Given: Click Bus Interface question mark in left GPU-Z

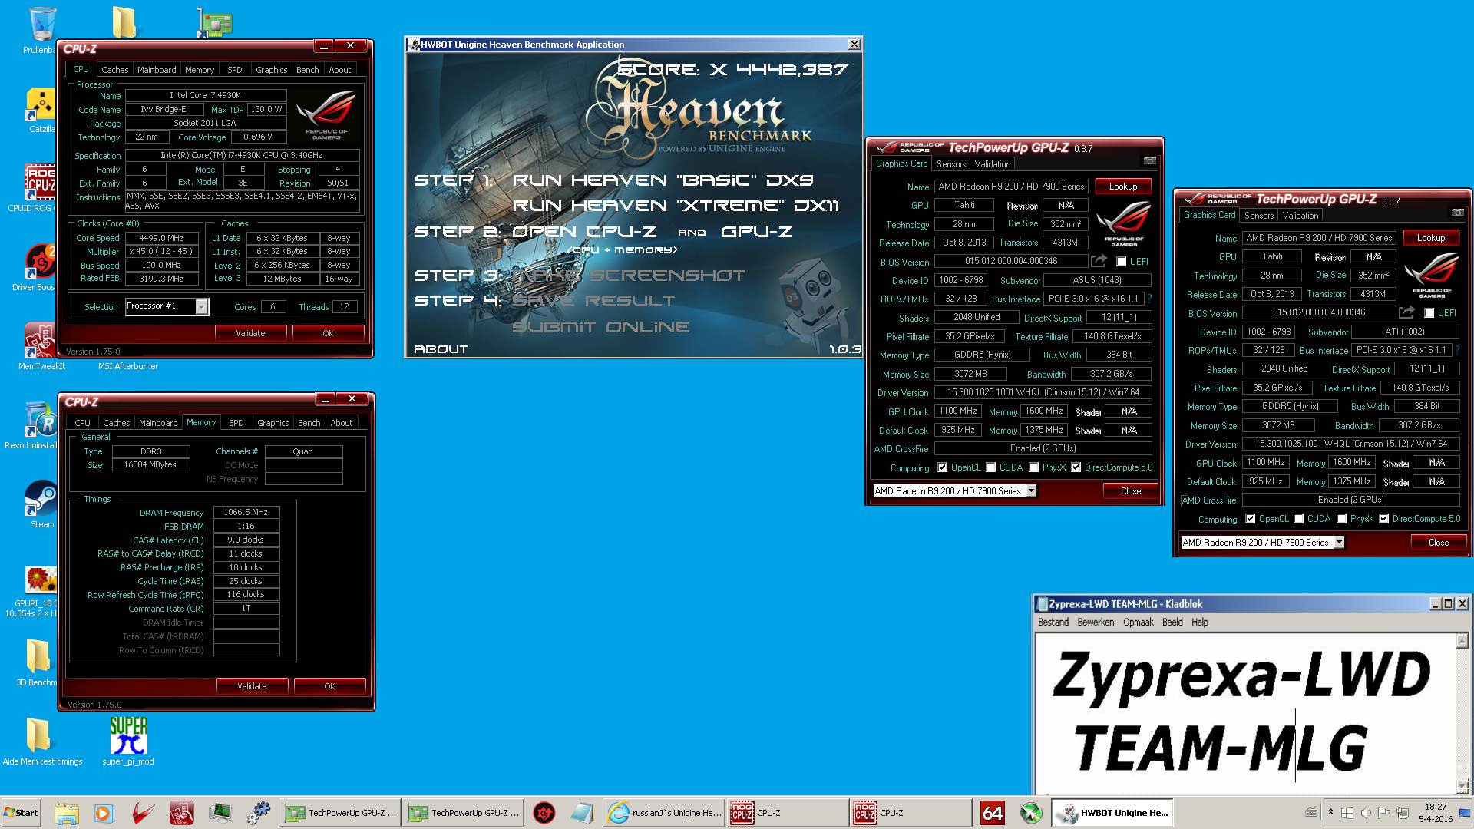Looking at the screenshot, I should click(1149, 299).
